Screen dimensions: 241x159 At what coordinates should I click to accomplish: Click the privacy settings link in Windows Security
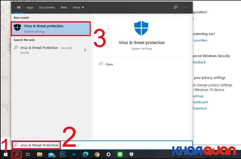pyautogui.click(x=198, y=96)
